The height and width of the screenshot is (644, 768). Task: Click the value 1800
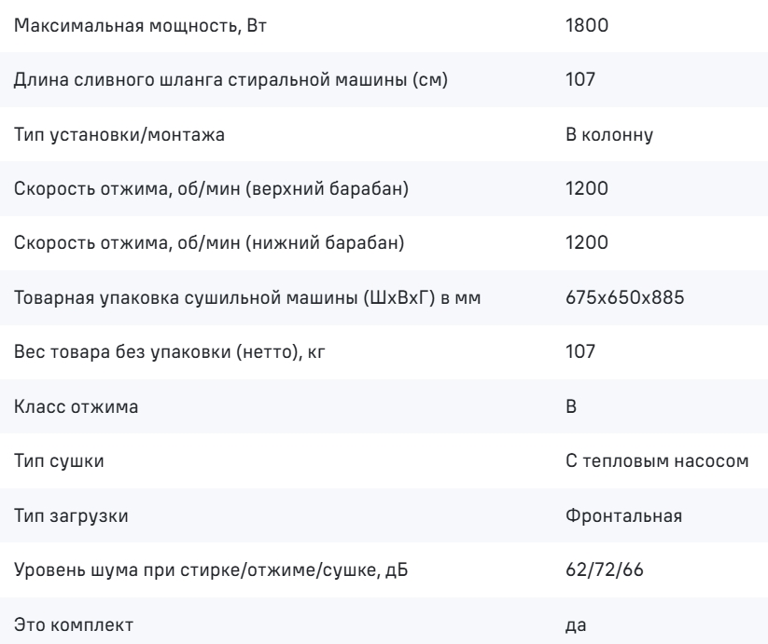(587, 24)
